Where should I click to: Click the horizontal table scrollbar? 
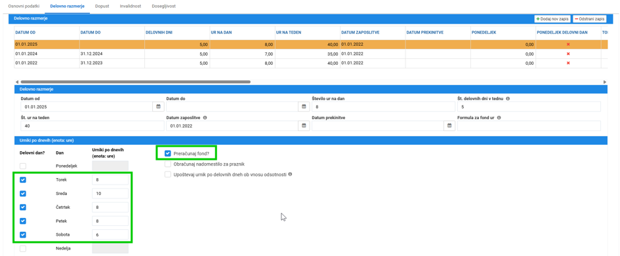click(x=135, y=82)
